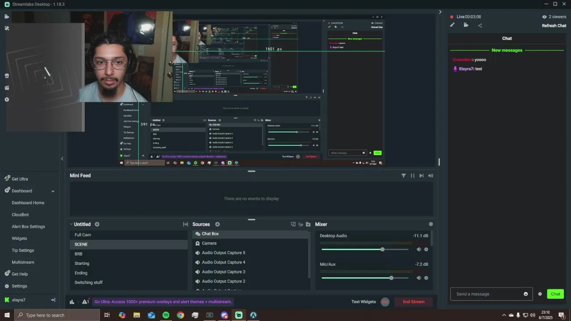This screenshot has height=321, width=571.
Task: Collapse the chat panel with the chevron
Action: click(x=440, y=12)
